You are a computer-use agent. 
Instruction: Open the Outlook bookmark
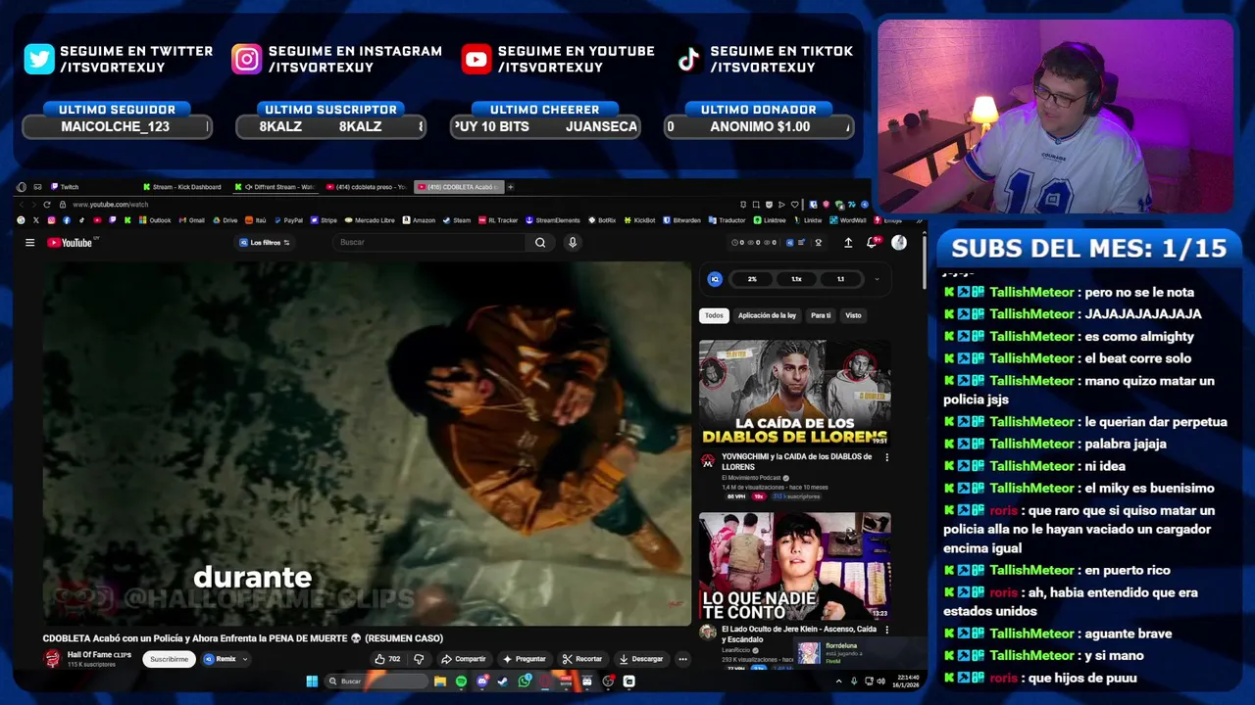click(x=155, y=220)
